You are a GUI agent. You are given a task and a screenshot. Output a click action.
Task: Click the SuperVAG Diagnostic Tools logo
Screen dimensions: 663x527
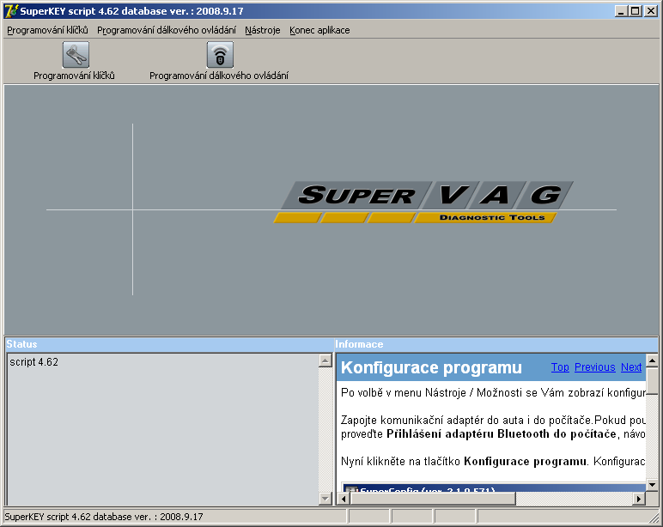pos(423,202)
